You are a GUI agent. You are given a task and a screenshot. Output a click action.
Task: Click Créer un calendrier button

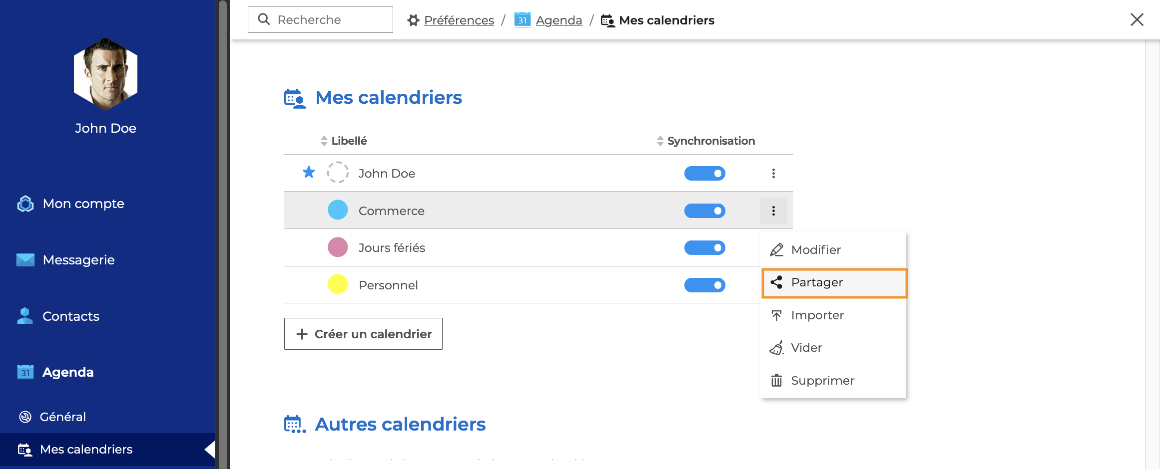click(363, 334)
